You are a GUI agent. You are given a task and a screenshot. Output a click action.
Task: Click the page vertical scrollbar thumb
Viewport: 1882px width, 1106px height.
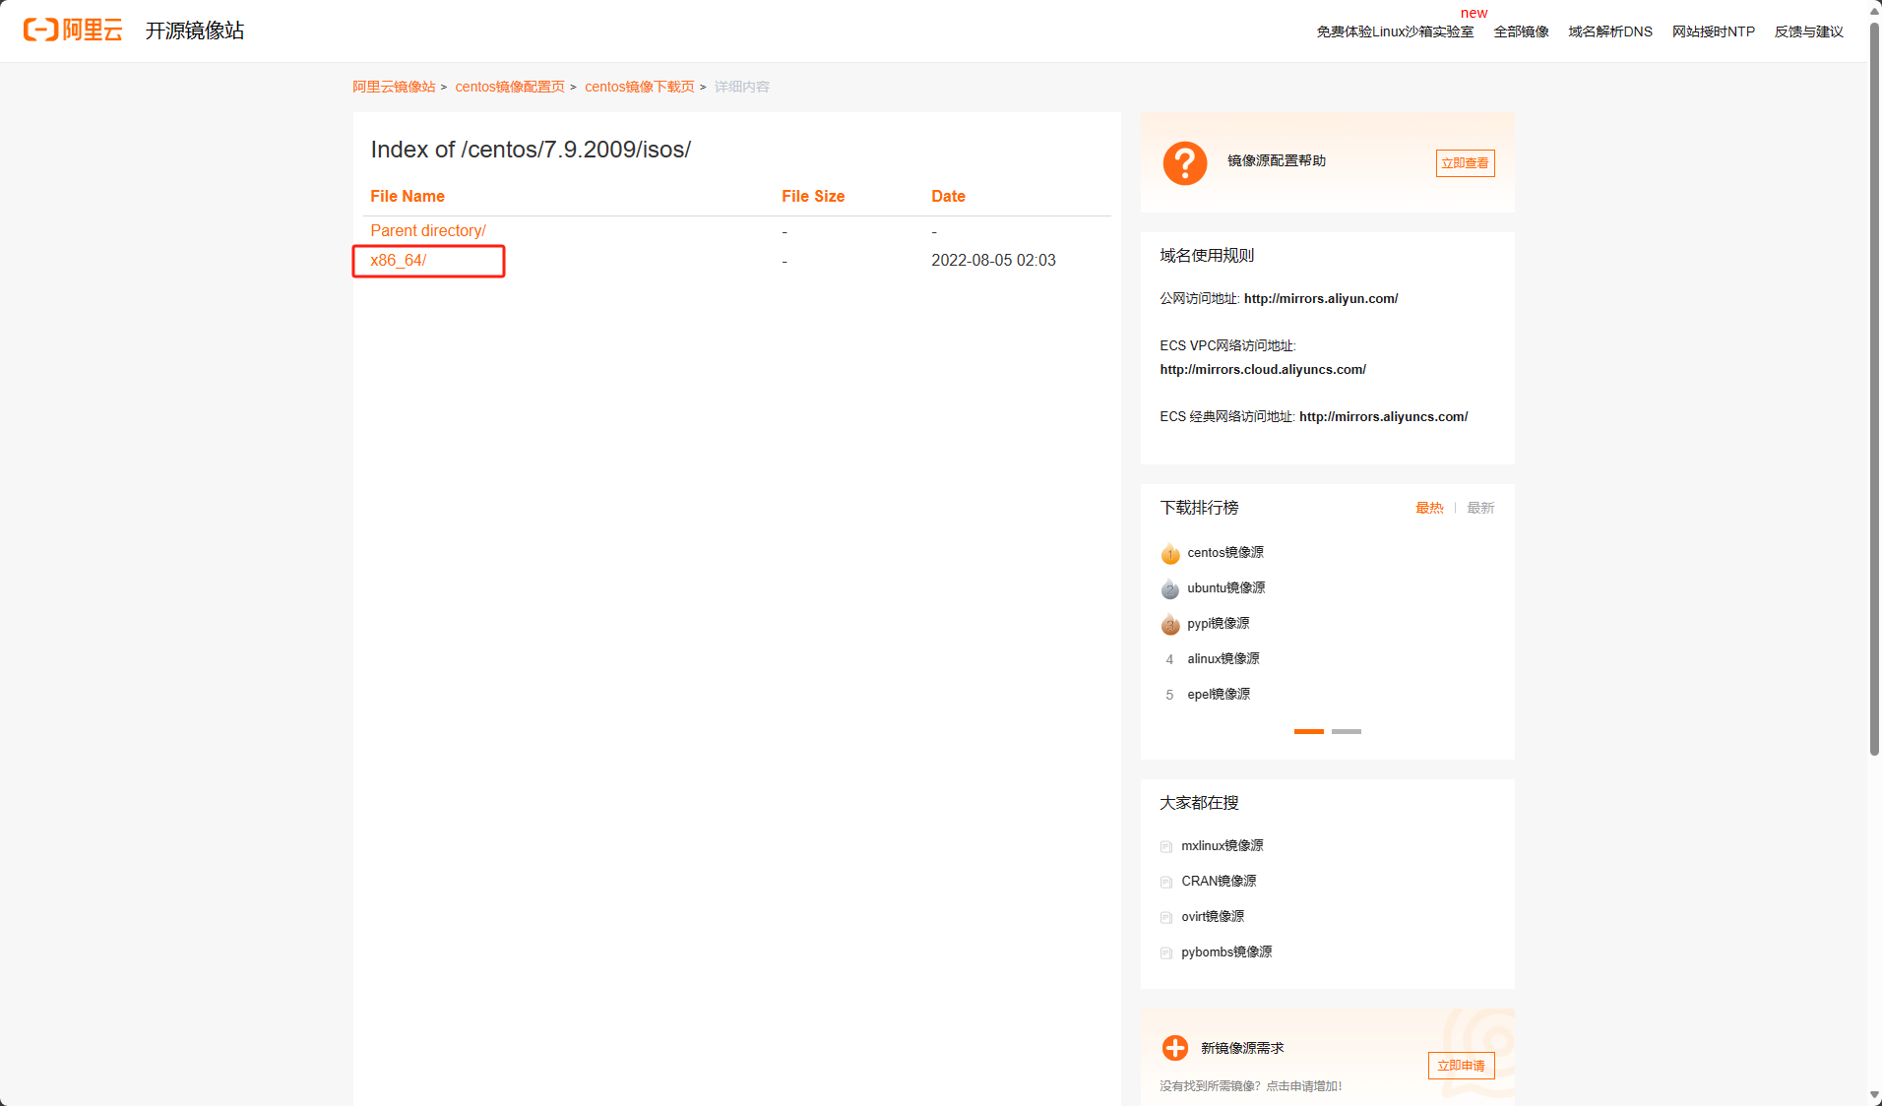point(1874,389)
